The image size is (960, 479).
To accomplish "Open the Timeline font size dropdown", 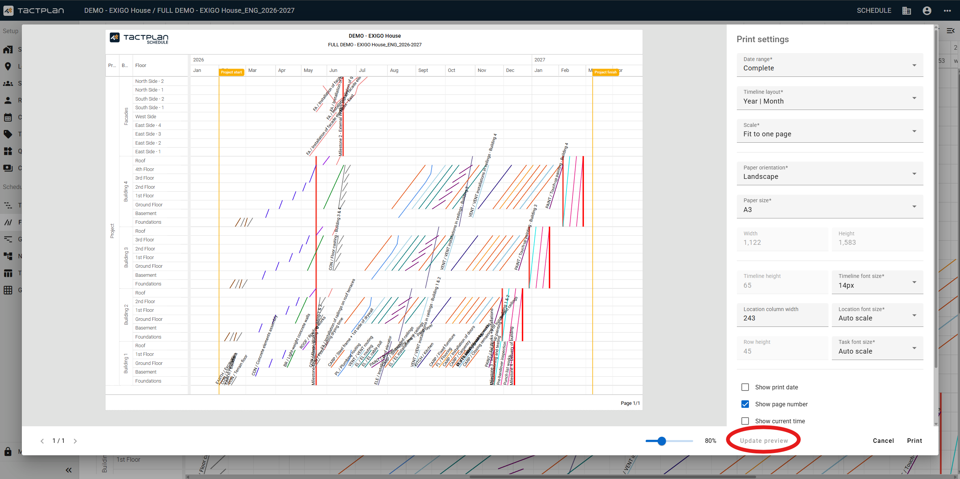I will point(877,282).
